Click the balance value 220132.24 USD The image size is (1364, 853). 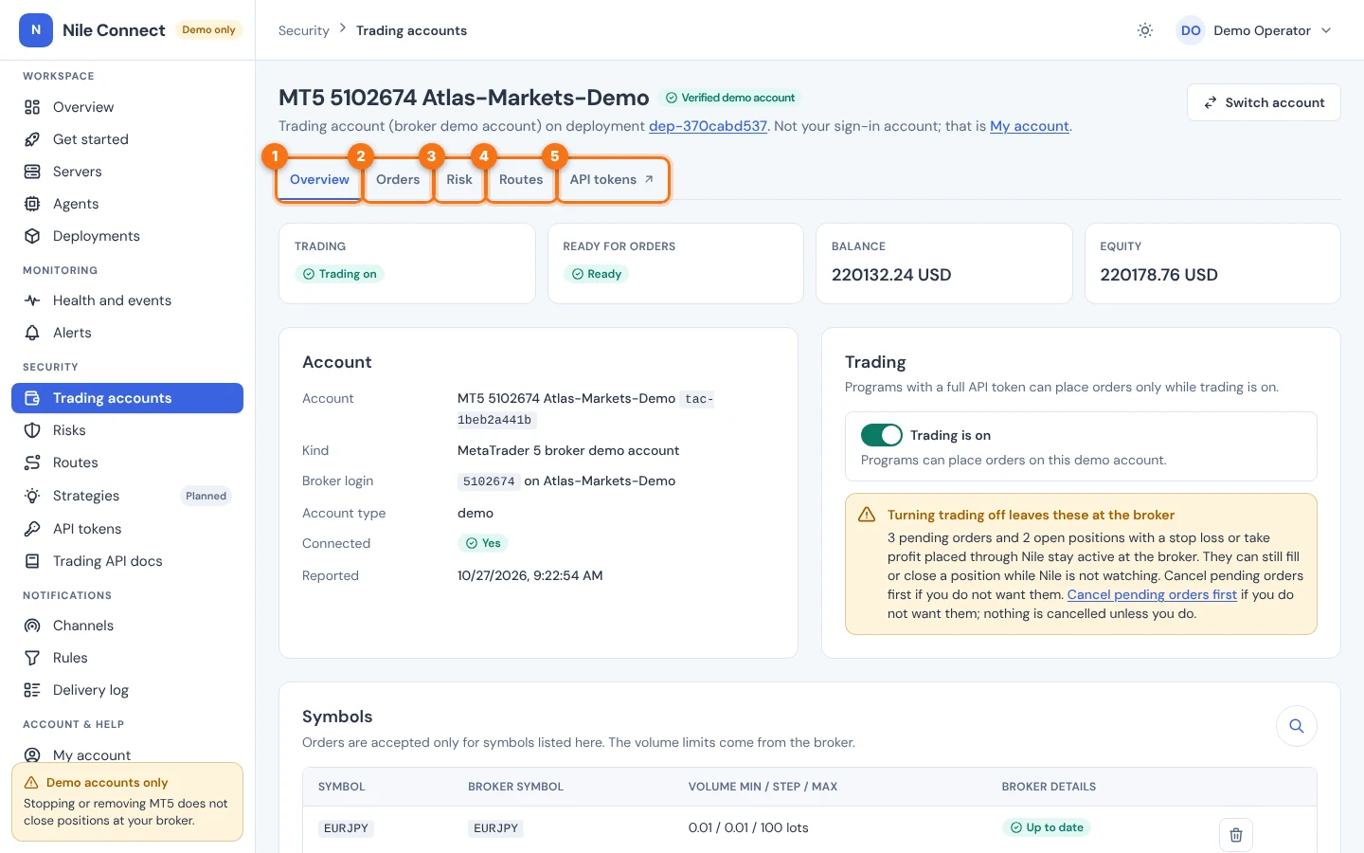click(891, 275)
